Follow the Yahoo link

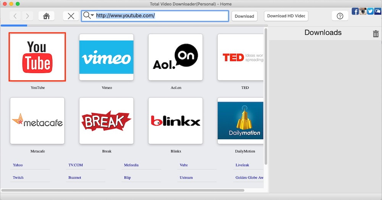(x=18, y=165)
